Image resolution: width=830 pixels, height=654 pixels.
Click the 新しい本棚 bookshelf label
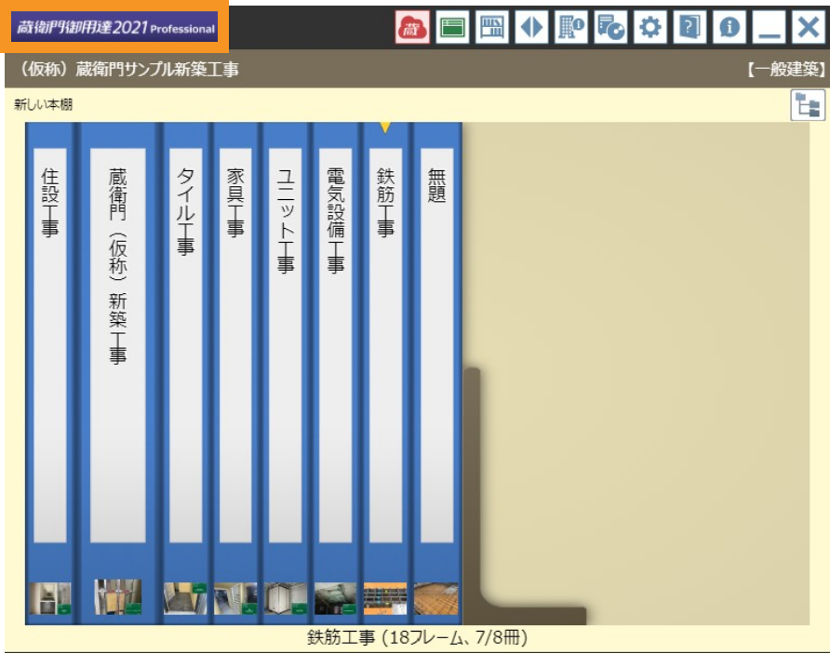tap(43, 105)
